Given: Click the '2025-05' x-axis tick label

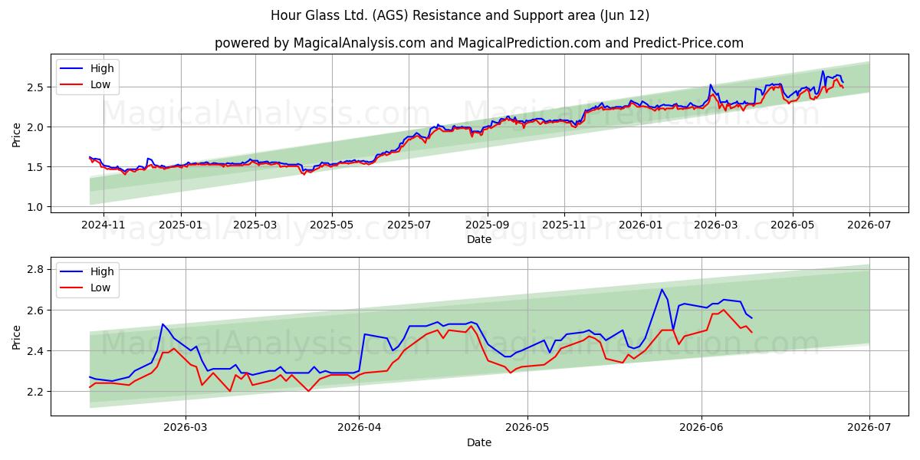Looking at the screenshot, I should pos(332,225).
